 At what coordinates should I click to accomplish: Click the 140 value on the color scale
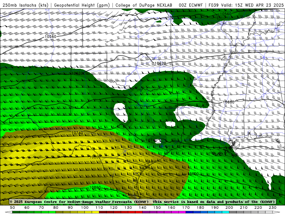pos(142,208)
